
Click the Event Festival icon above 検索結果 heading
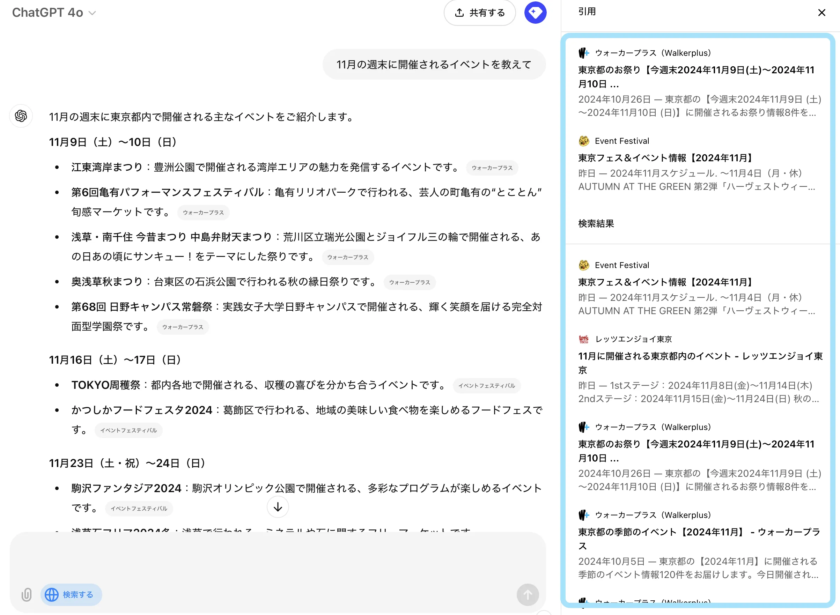click(x=584, y=141)
